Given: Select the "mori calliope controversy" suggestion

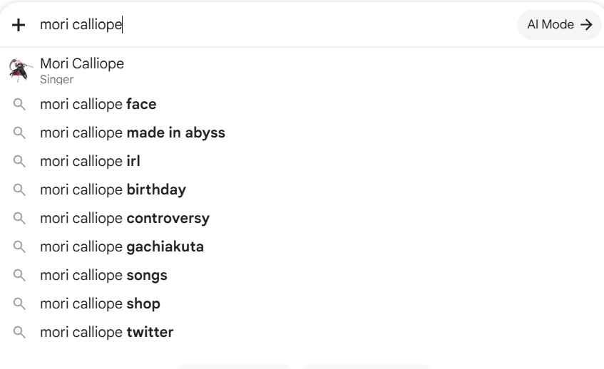Looking at the screenshot, I should point(302,218).
